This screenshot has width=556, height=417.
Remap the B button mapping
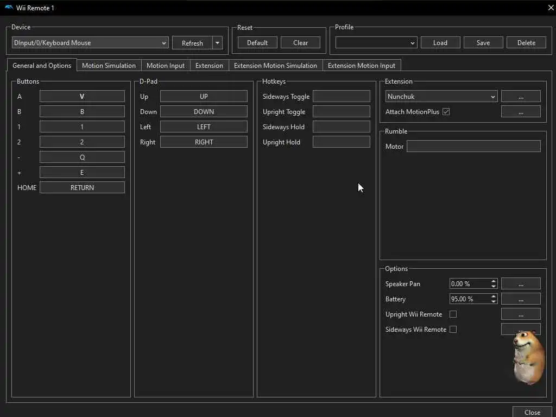pyautogui.click(x=82, y=111)
